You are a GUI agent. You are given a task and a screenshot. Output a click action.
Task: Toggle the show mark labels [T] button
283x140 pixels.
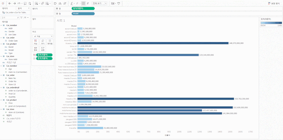(x=83, y=4)
